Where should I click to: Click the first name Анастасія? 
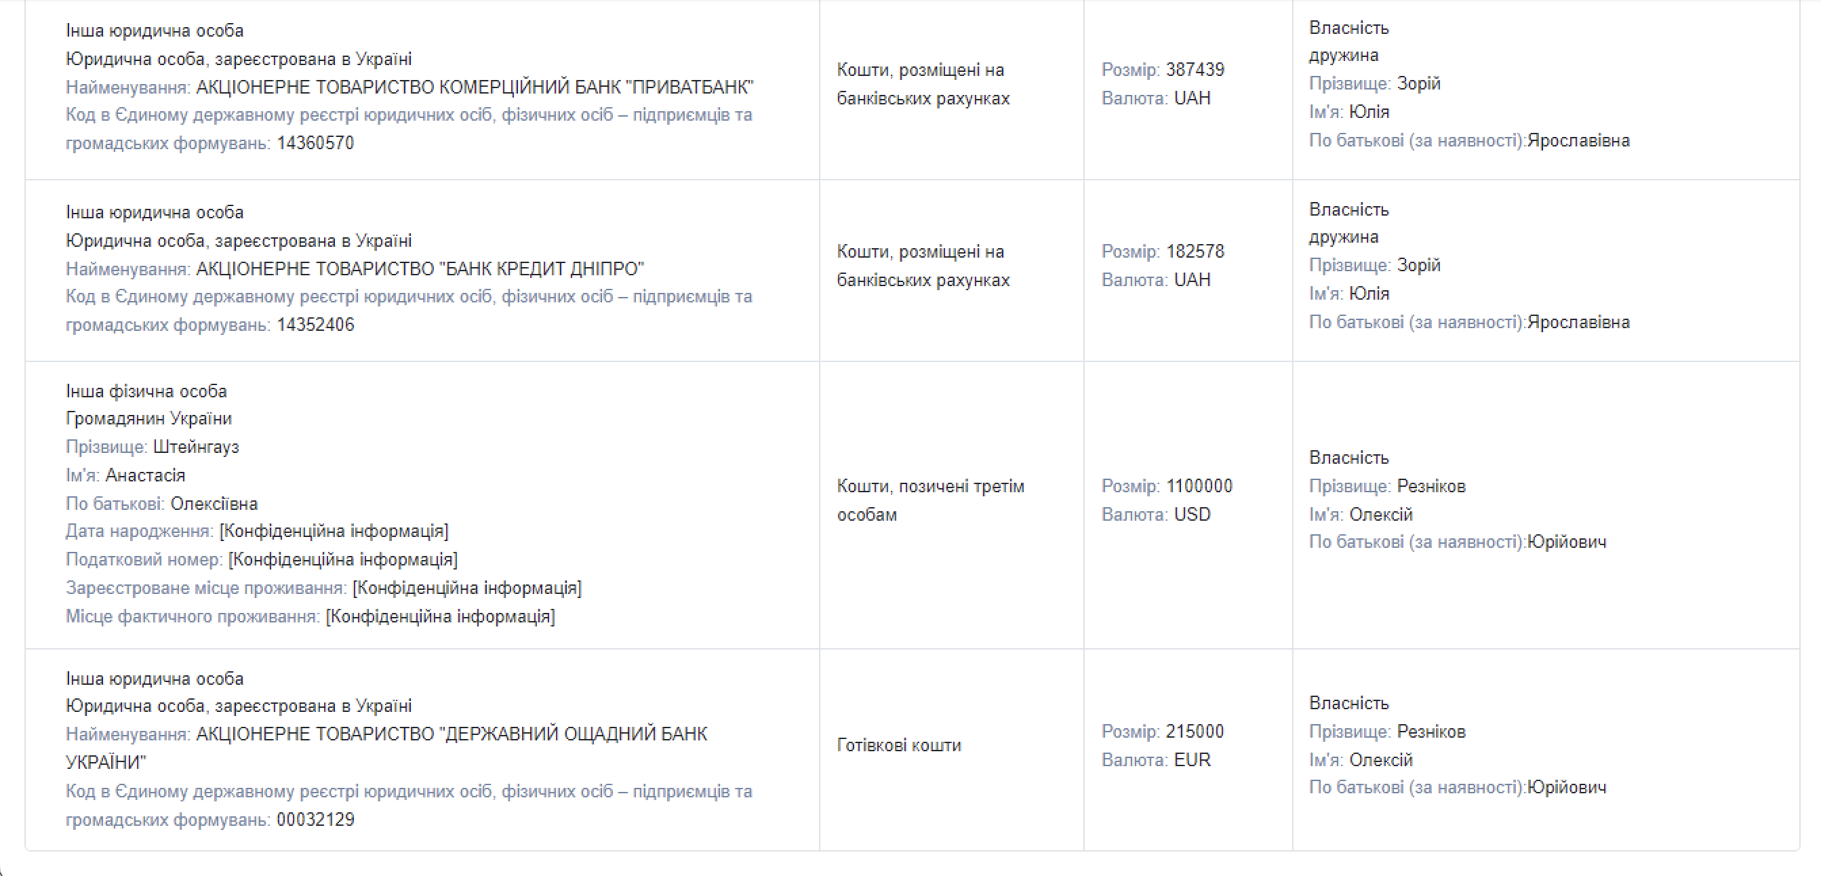145,475
